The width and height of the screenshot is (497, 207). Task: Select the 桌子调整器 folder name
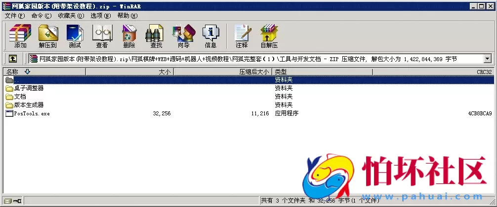click(29, 88)
